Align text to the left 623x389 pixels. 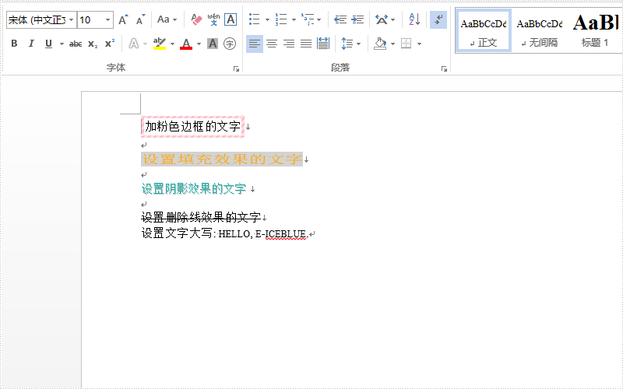(255, 44)
